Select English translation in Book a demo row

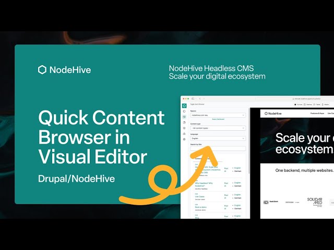pyautogui.click(x=237, y=205)
